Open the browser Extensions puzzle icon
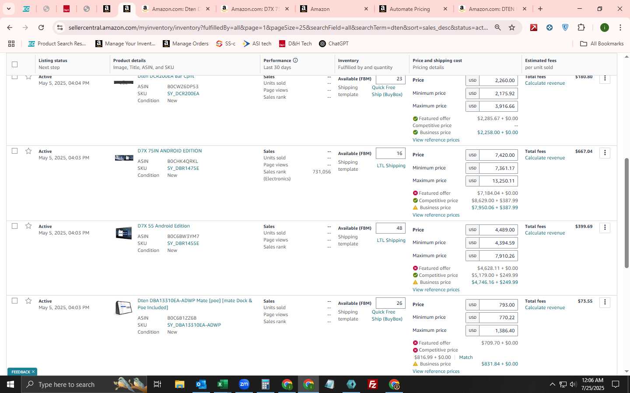Image resolution: width=630 pixels, height=393 pixels. pos(581,28)
